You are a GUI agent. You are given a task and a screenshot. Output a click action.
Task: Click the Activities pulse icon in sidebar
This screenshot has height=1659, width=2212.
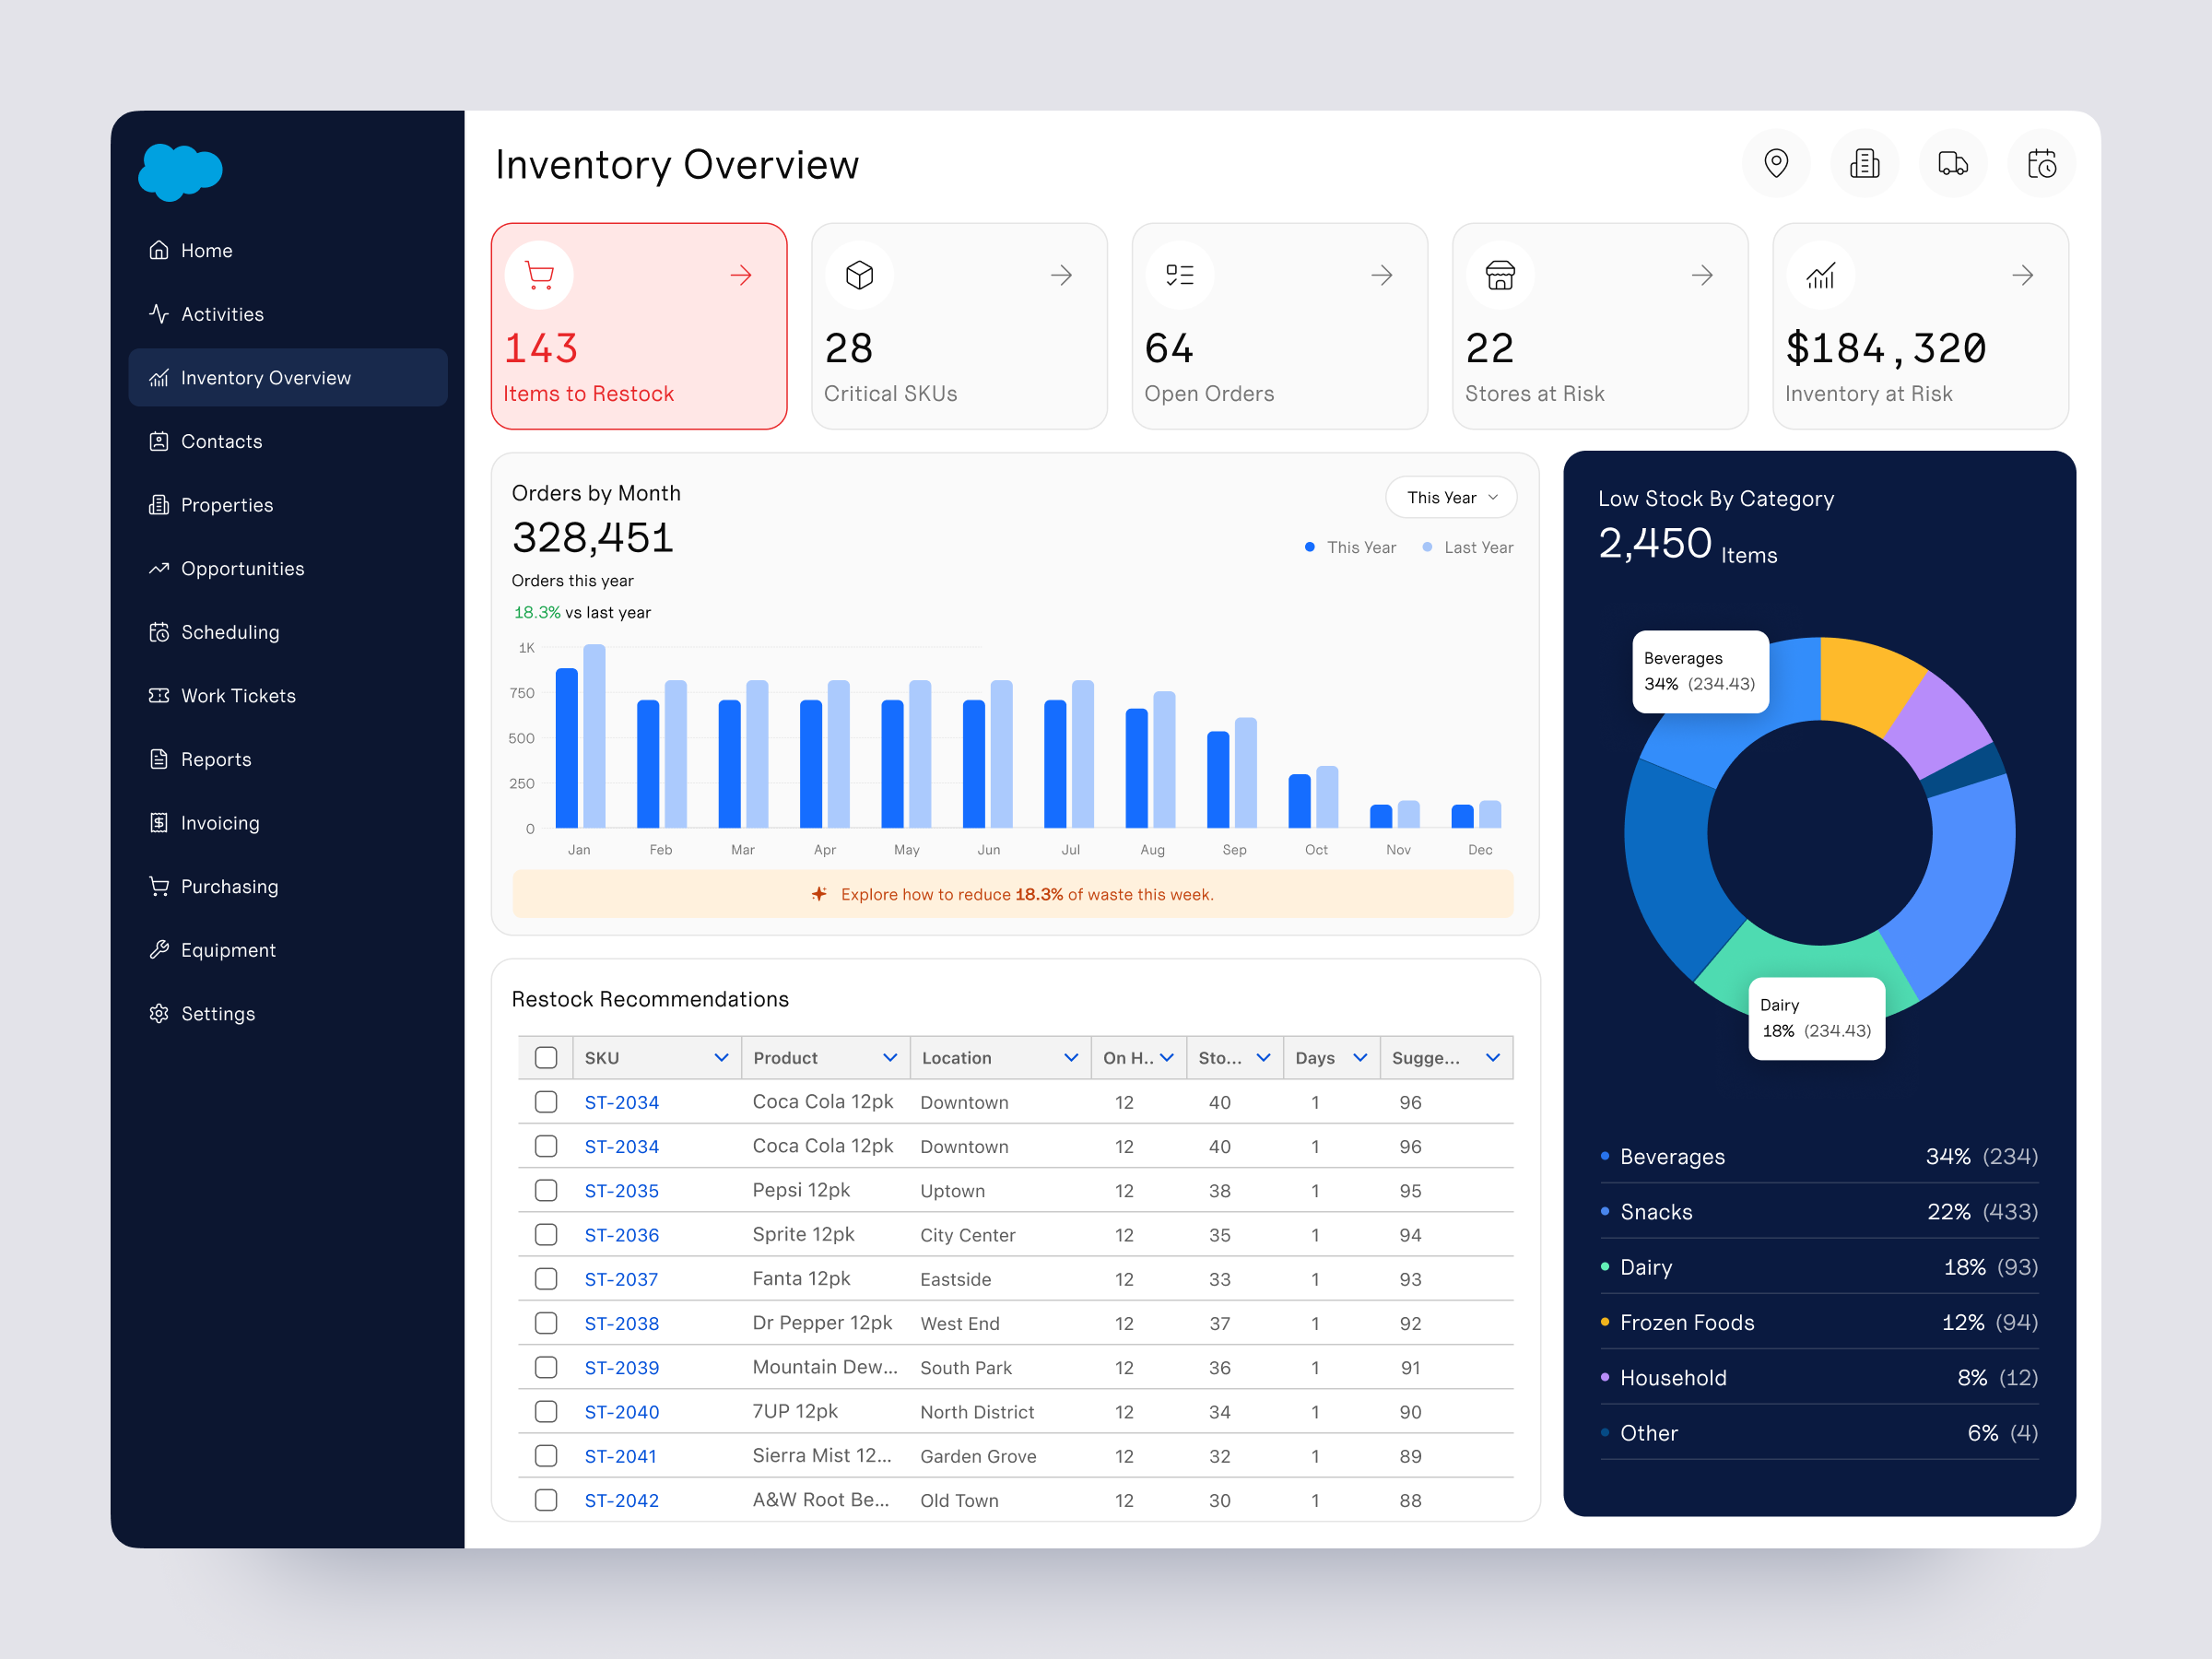159,314
